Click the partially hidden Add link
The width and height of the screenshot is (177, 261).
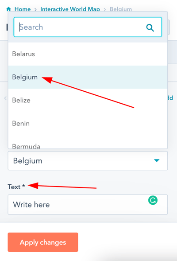tap(170, 98)
